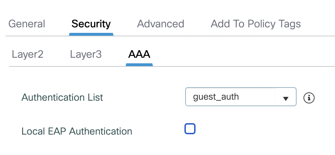Switch to the General tab
The image size is (335, 155).
pos(27,24)
